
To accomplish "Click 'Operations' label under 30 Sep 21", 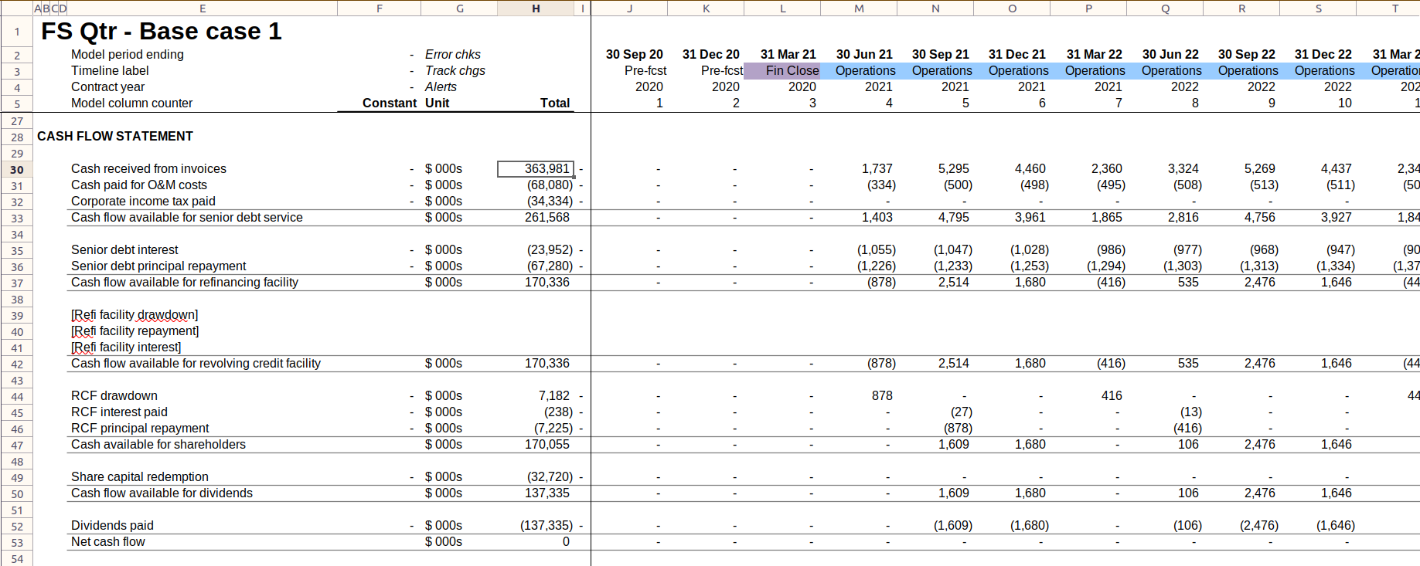I will coord(942,71).
